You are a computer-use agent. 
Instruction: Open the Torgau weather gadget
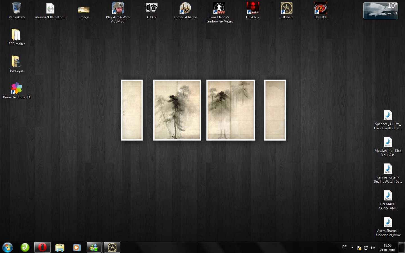click(x=381, y=11)
